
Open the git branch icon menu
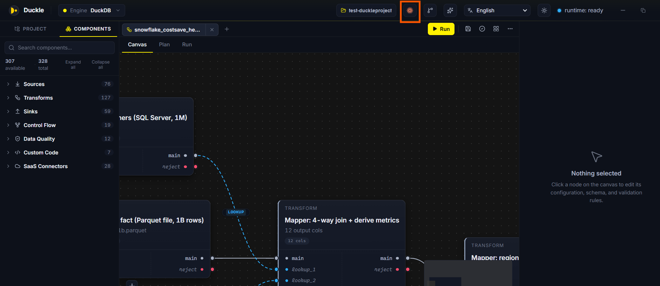tap(430, 11)
